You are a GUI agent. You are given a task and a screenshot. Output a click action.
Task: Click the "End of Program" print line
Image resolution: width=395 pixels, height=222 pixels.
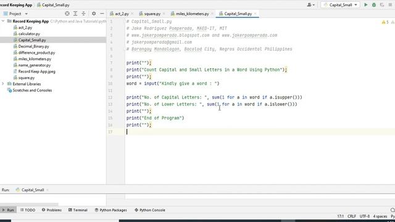pos(155,118)
